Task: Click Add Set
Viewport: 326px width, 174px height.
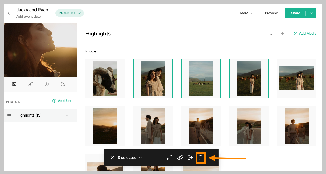Action: 61,101
